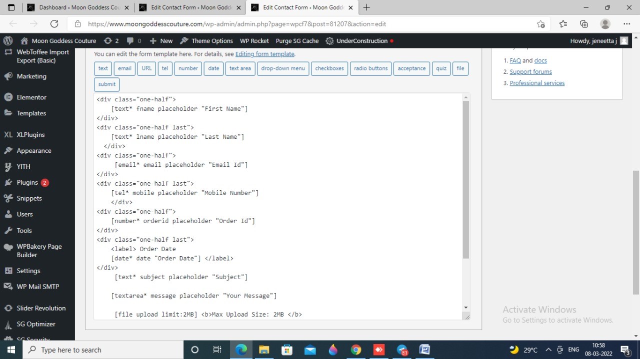Screen dimensions: 640x359
Task: Open comments icon showing 0
Action: (x=134, y=41)
